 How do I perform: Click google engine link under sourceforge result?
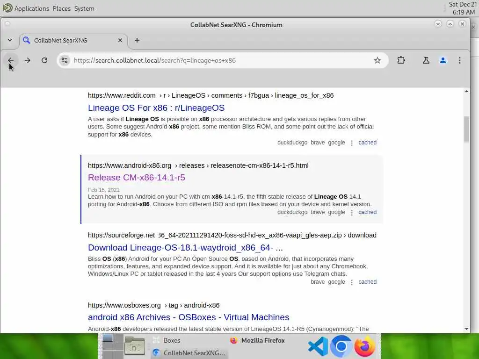tap(336, 282)
